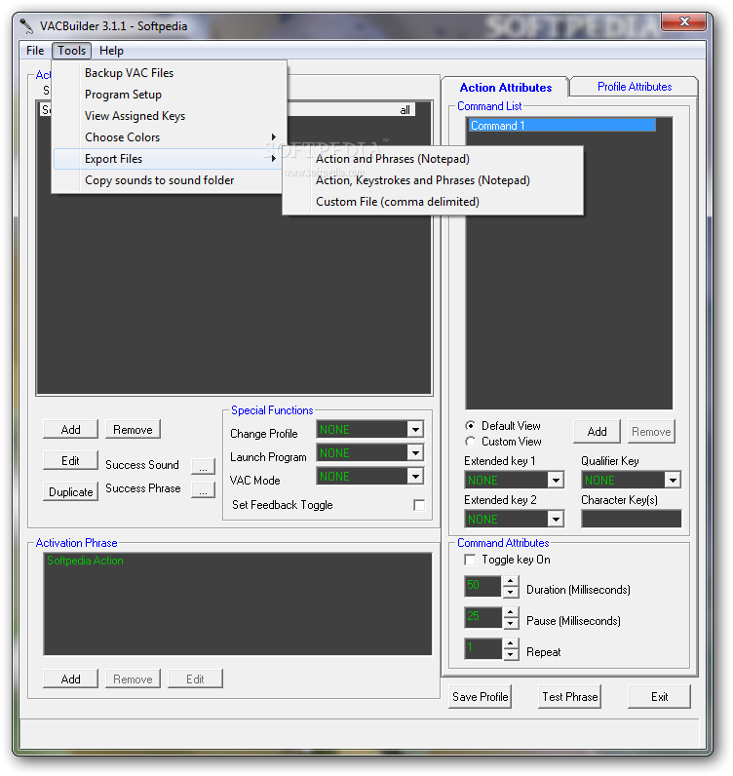733x776 pixels.
Task: Expand Choose Colors submenu
Action: [169, 137]
